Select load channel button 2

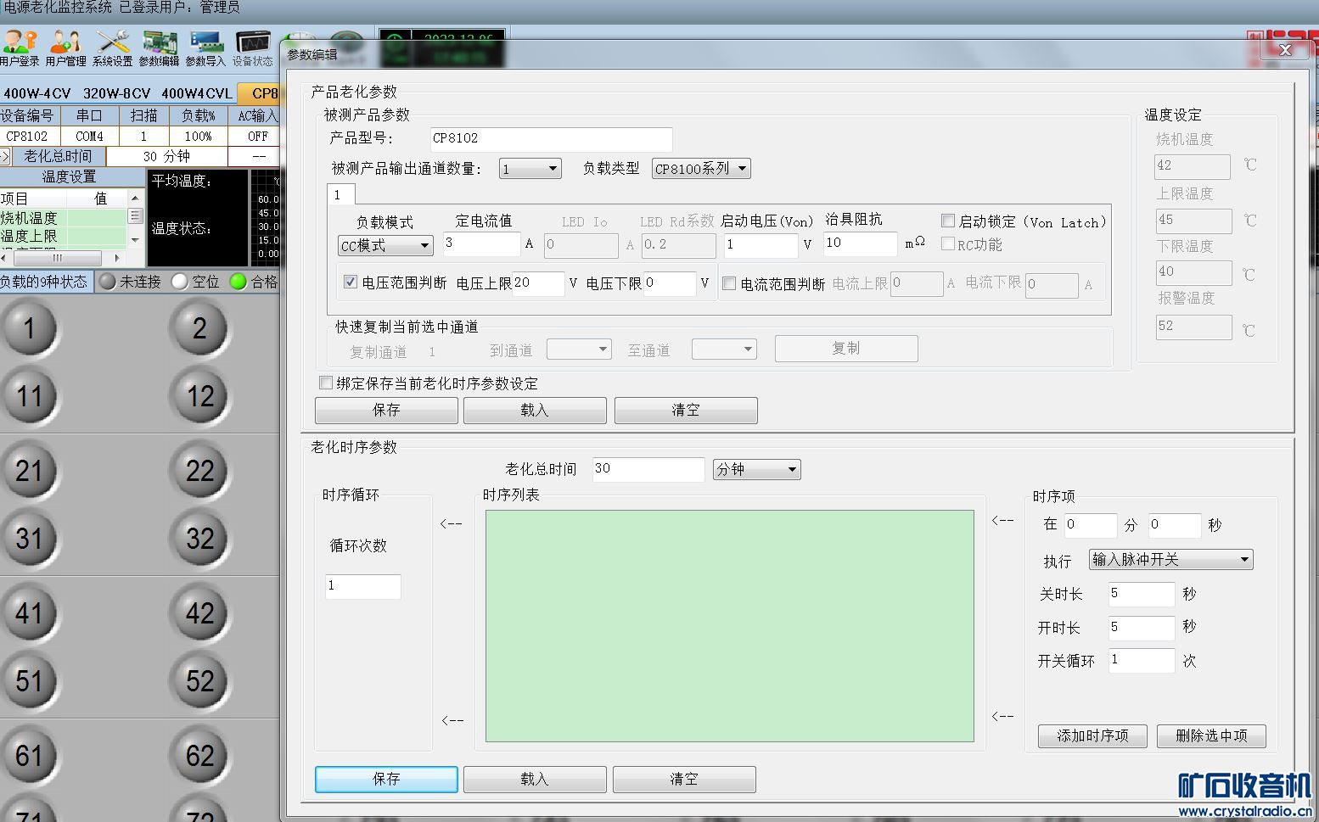click(199, 328)
